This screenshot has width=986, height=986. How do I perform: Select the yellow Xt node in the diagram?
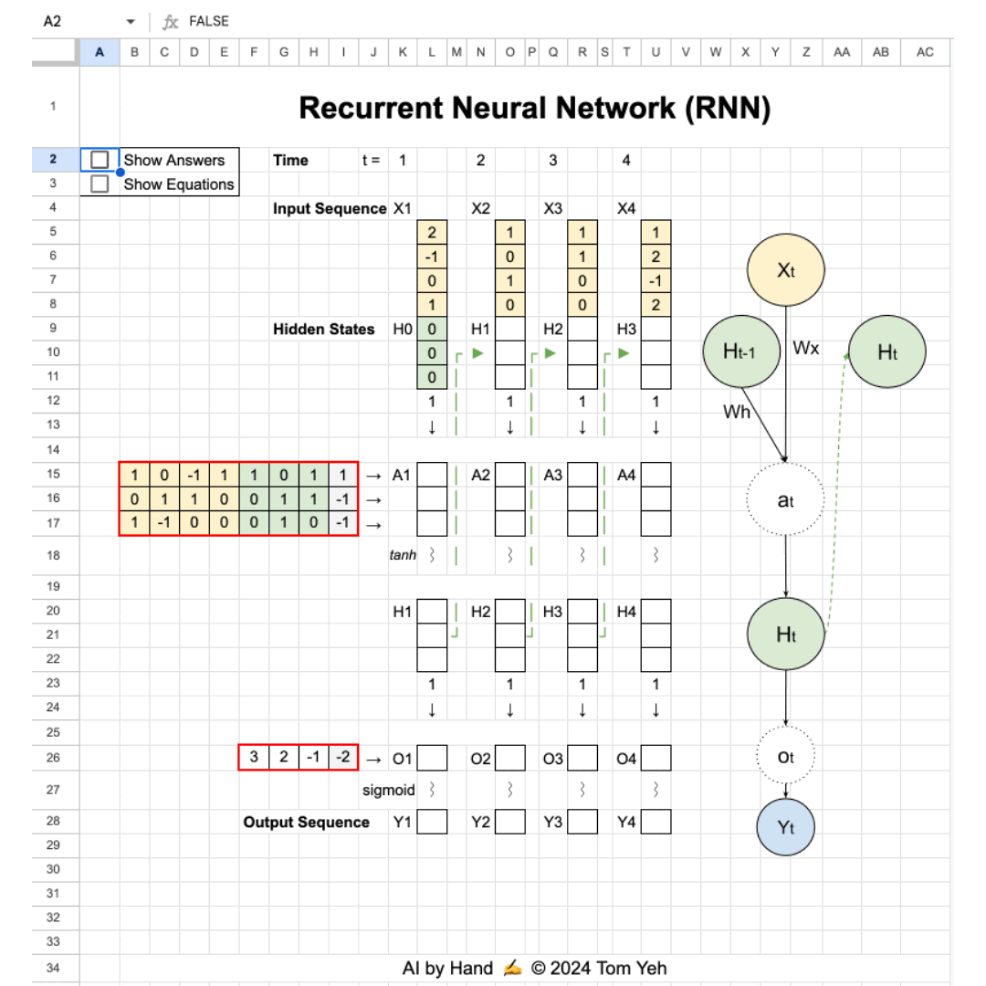[786, 268]
